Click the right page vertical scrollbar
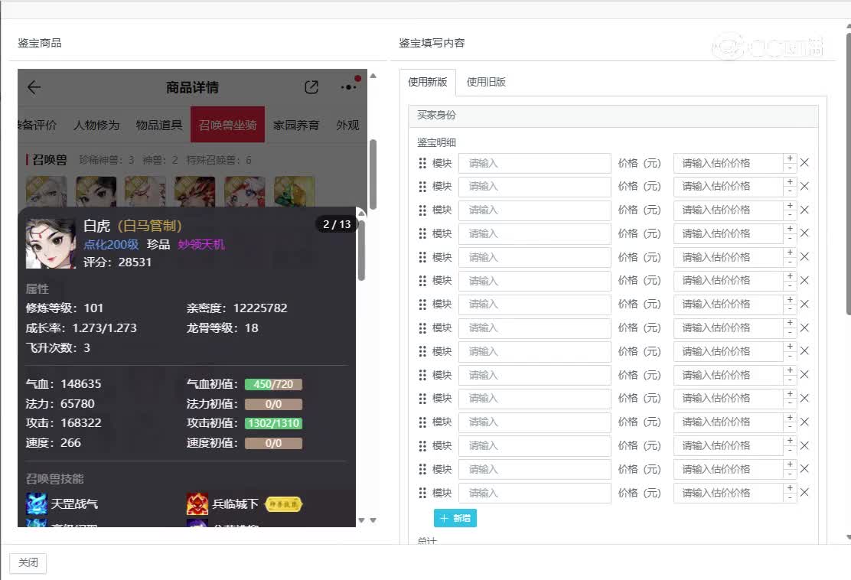 [x=848, y=174]
